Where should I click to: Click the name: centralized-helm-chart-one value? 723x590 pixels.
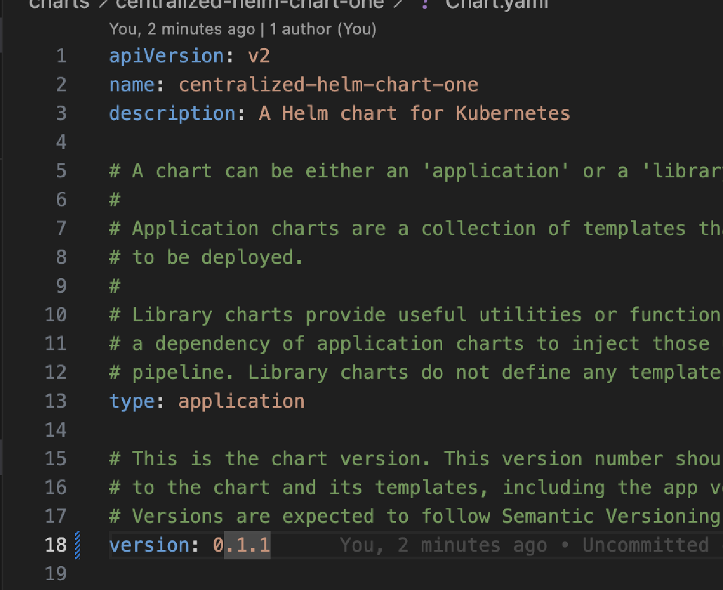pyautogui.click(x=329, y=84)
